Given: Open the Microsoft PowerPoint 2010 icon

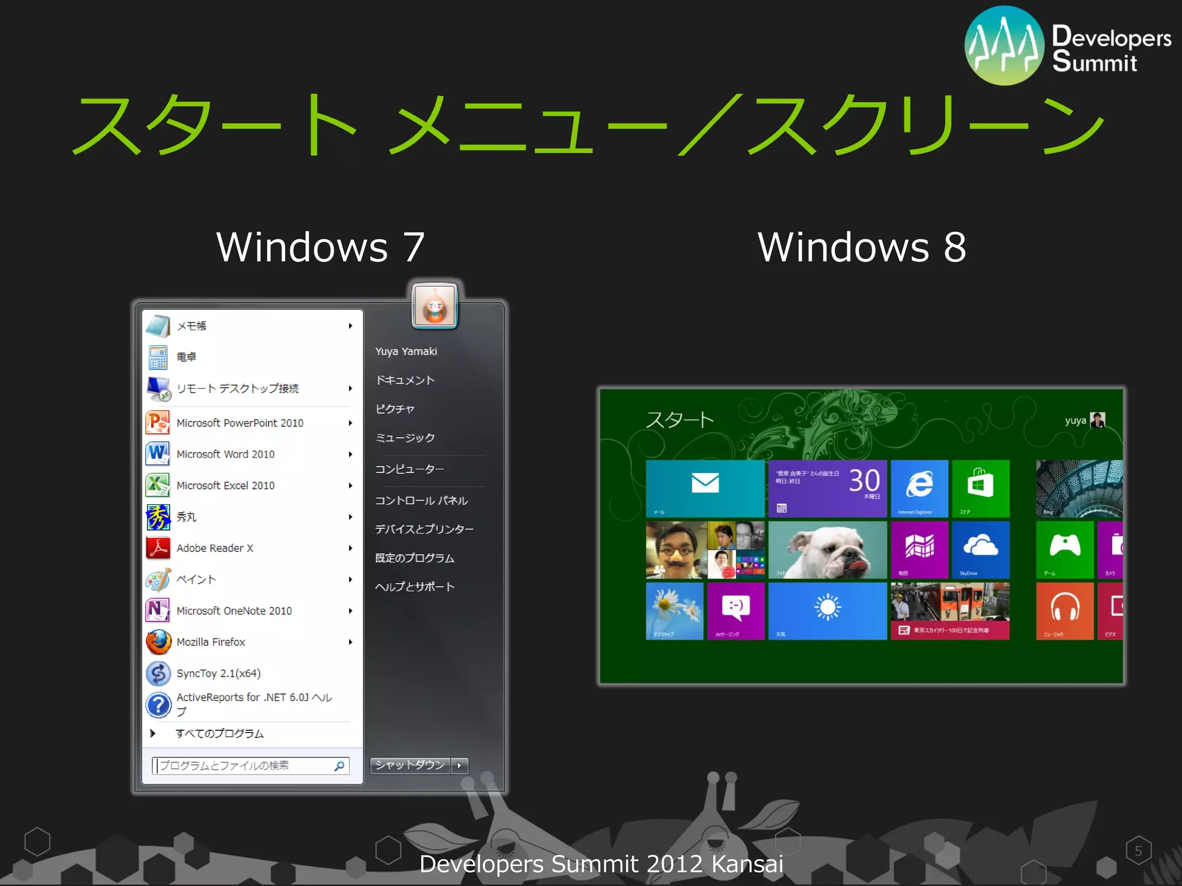Looking at the screenshot, I should (x=158, y=423).
